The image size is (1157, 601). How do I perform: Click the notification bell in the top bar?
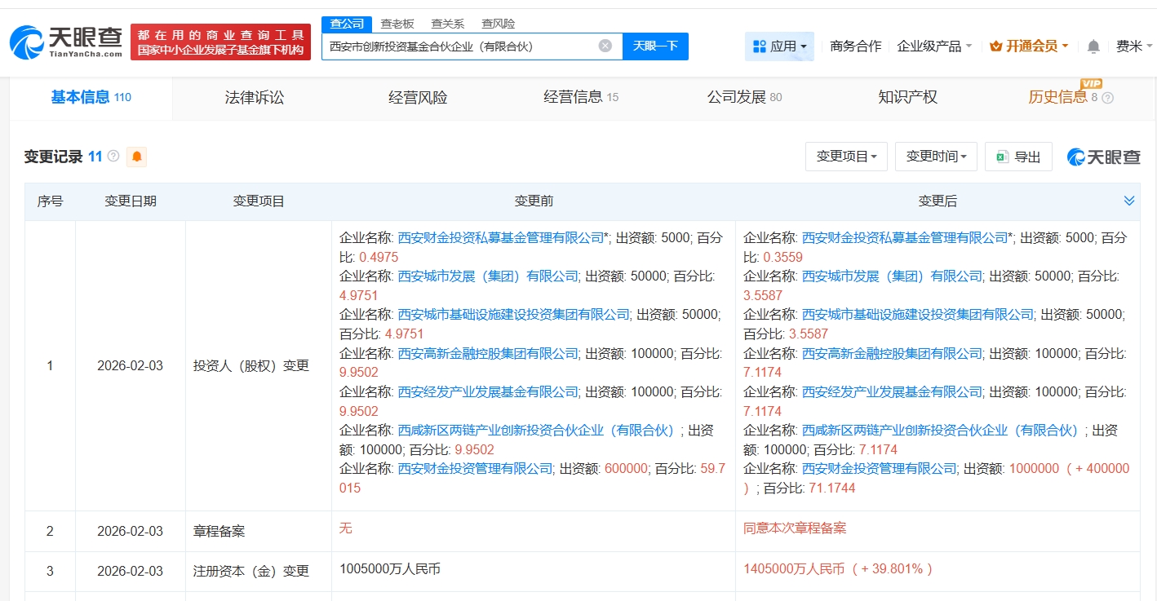pyautogui.click(x=1093, y=46)
